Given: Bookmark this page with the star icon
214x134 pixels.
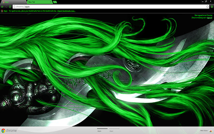Looking at the screenshot, I should [207, 7].
